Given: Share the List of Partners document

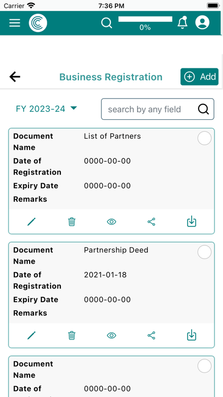Looking at the screenshot, I should pos(151,222).
